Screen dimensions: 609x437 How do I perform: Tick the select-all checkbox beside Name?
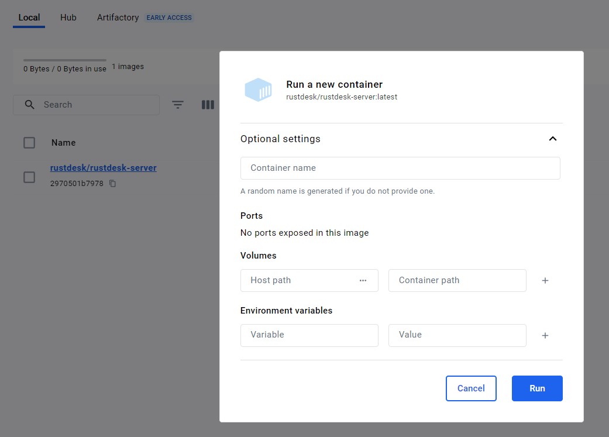pyautogui.click(x=29, y=143)
